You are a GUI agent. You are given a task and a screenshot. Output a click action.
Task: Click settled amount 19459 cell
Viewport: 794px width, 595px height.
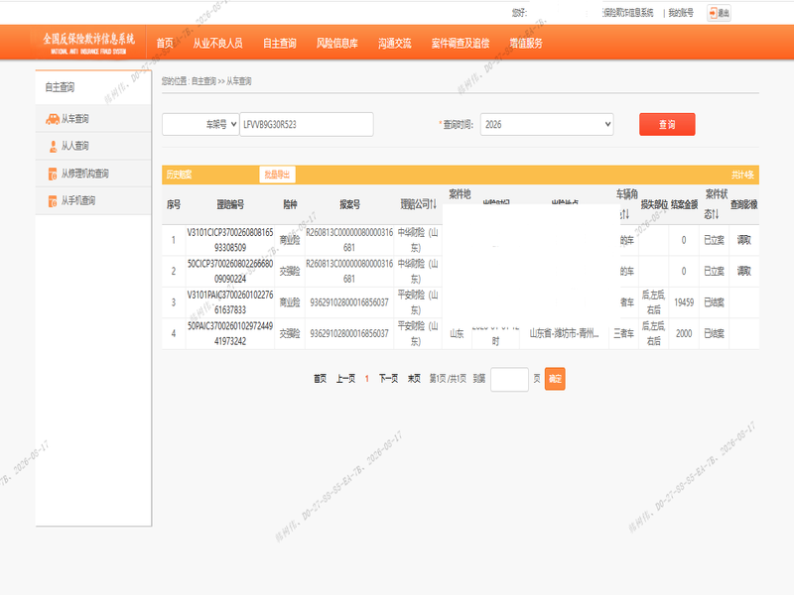point(684,302)
